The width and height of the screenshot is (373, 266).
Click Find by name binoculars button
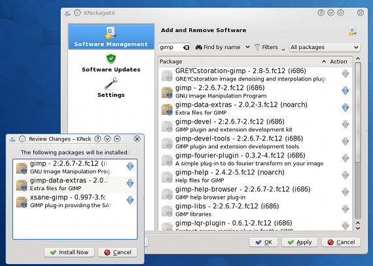point(218,47)
